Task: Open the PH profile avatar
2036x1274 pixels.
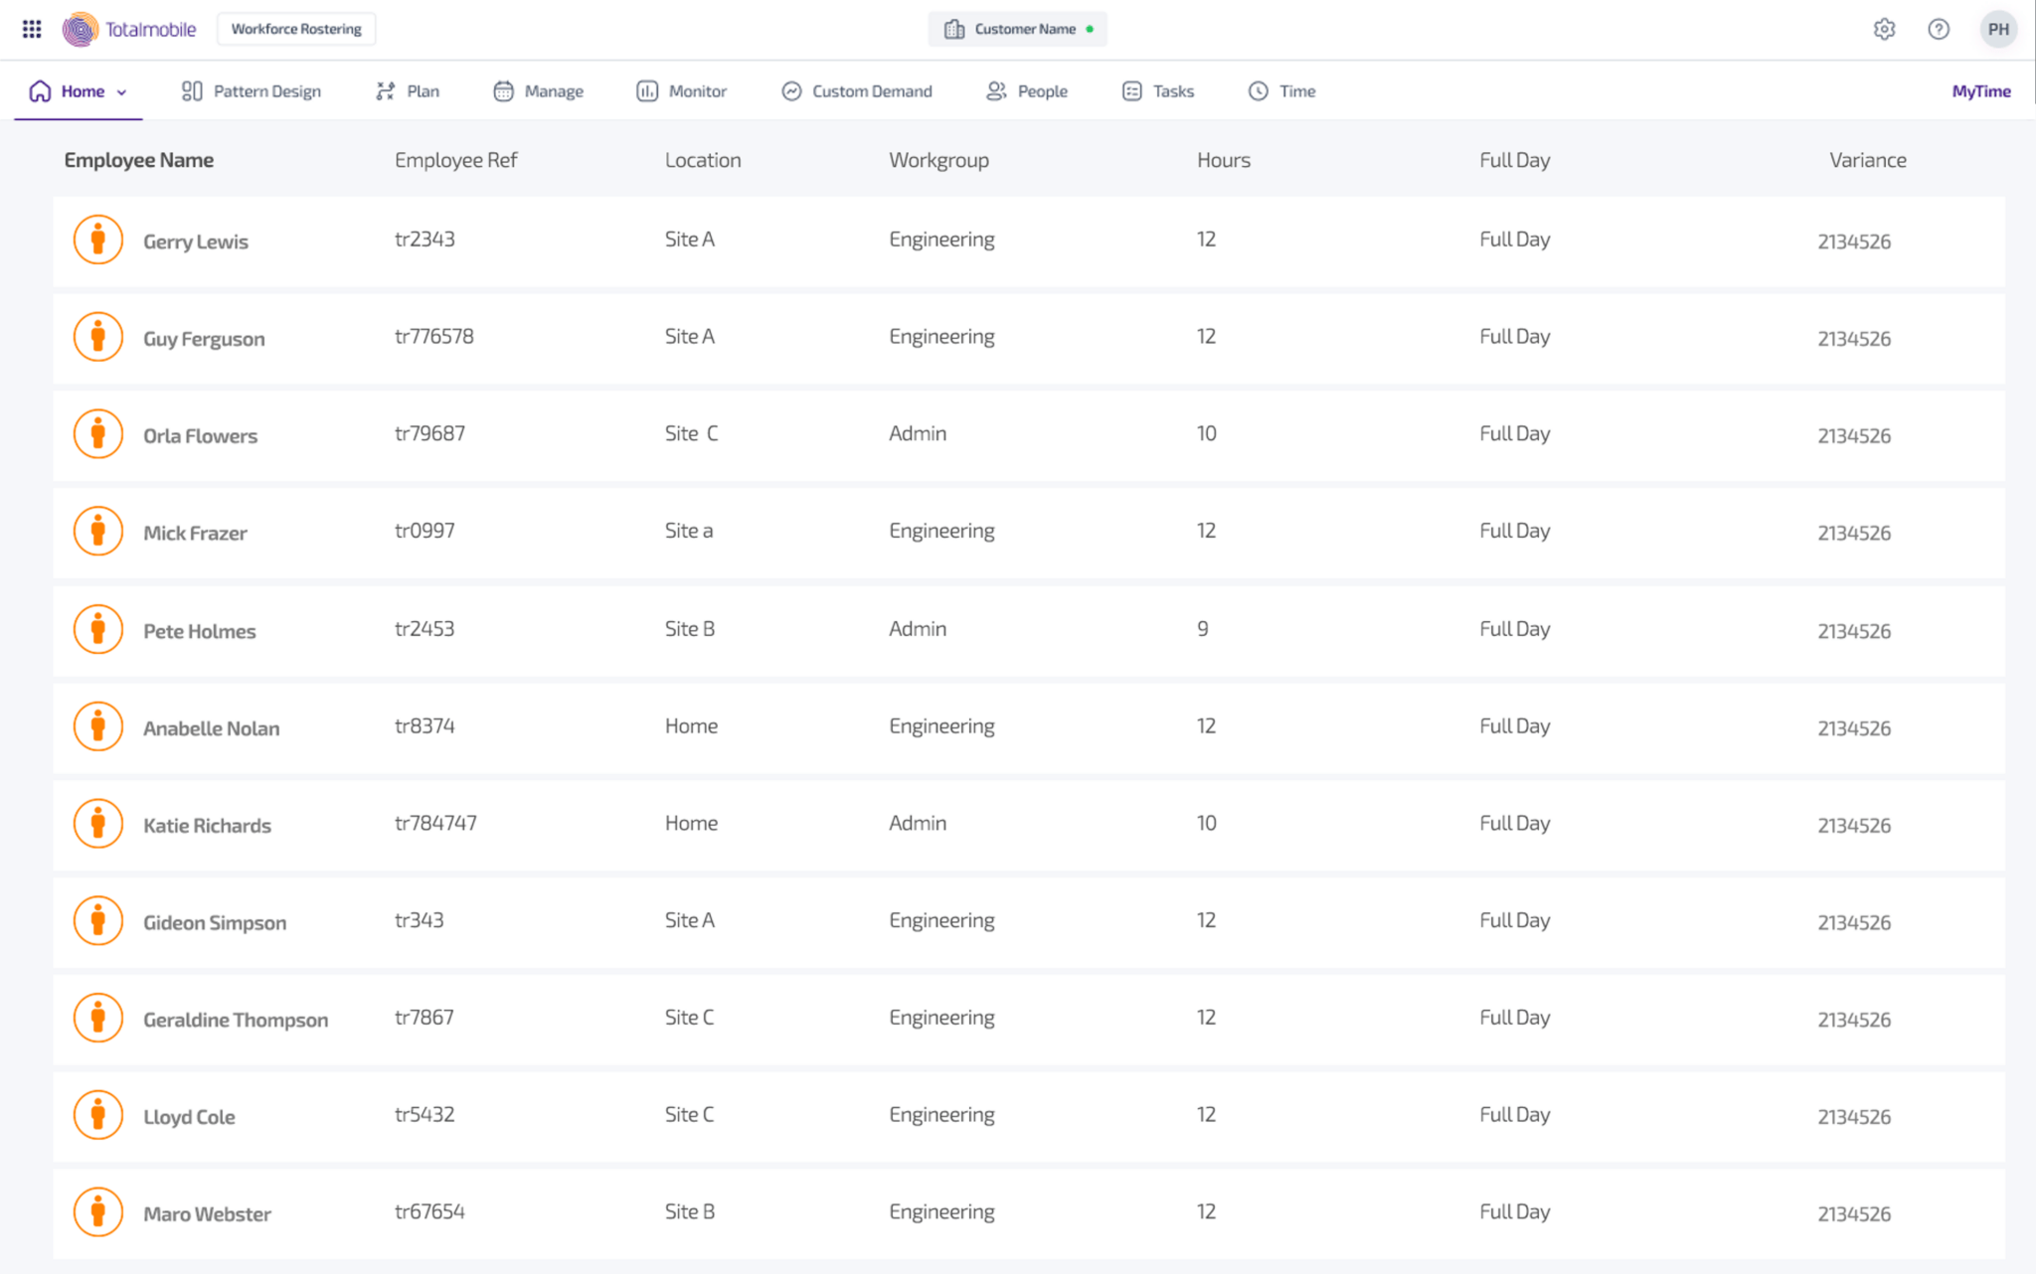Action: [x=1999, y=29]
